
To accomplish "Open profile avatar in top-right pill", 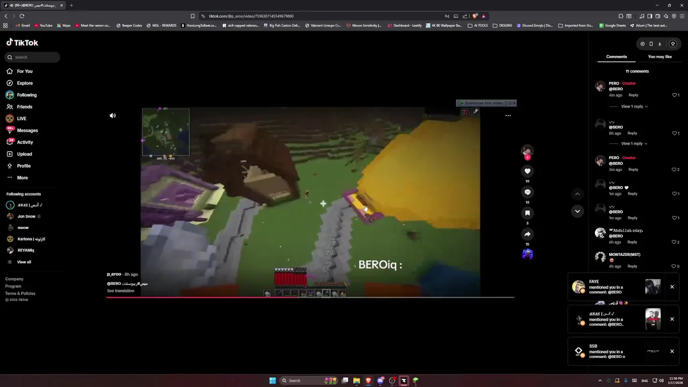I will tap(672, 44).
